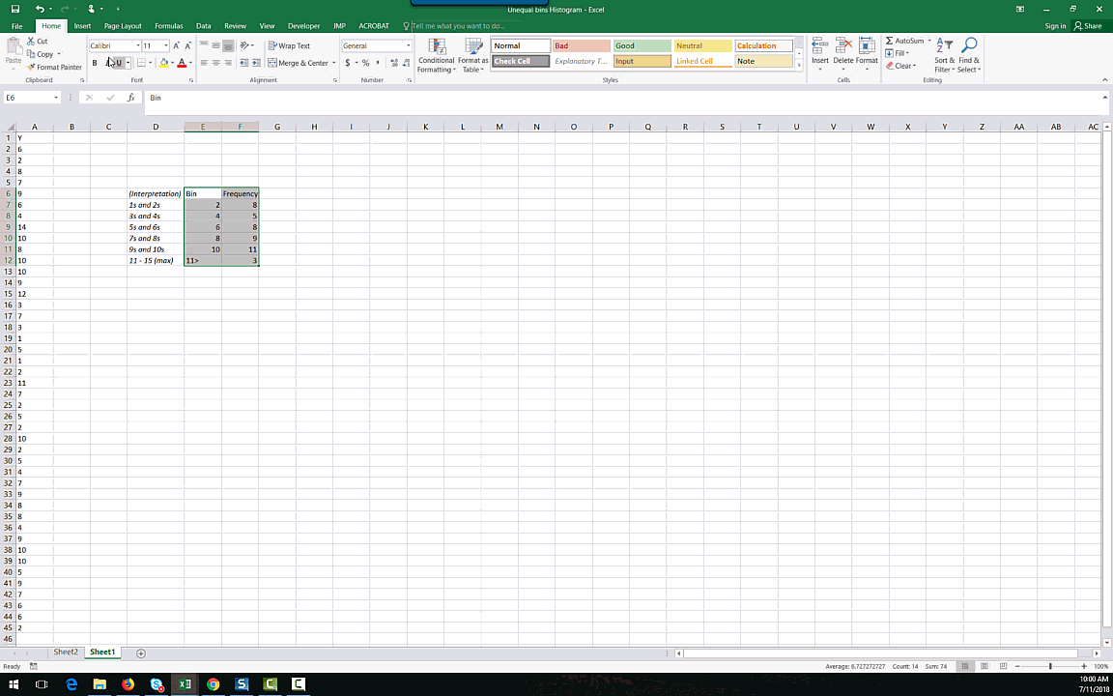This screenshot has height=696, width=1113.
Task: Toggle middle vertical alignment
Action: 215,45
